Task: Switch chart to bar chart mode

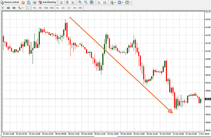Action: pos(61,2)
